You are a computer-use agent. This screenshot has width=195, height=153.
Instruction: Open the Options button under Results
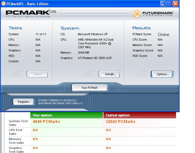pyautogui.click(x=162, y=74)
